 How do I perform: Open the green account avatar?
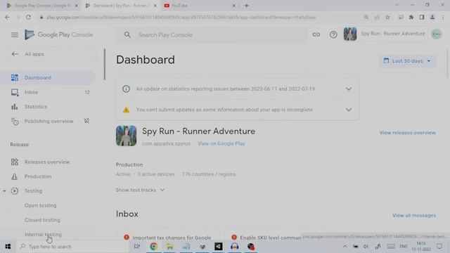tap(437, 34)
